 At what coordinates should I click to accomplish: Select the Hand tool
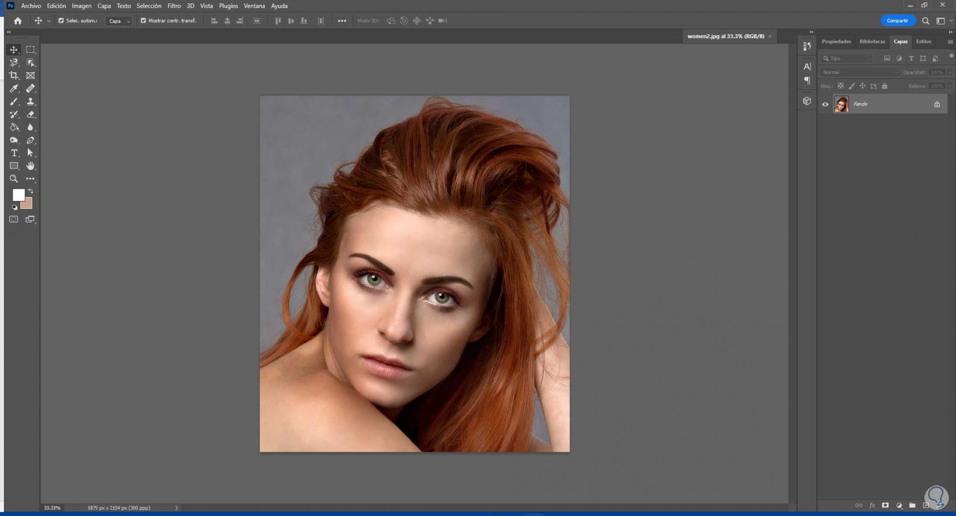pyautogui.click(x=30, y=166)
